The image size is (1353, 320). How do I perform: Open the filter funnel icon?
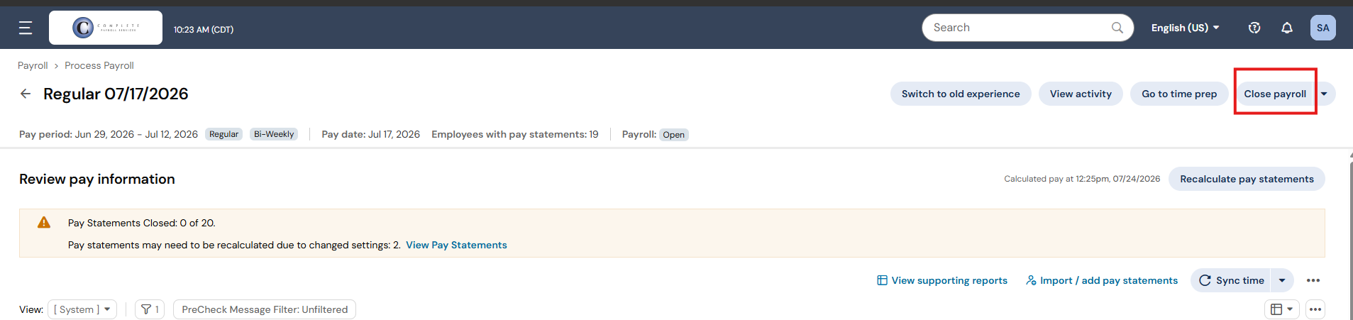click(x=150, y=309)
